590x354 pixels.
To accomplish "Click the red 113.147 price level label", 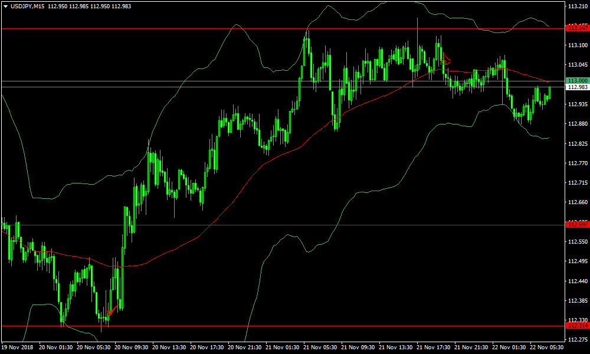I will click(578, 28).
